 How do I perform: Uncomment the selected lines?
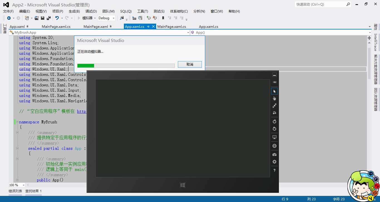click(x=155, y=18)
